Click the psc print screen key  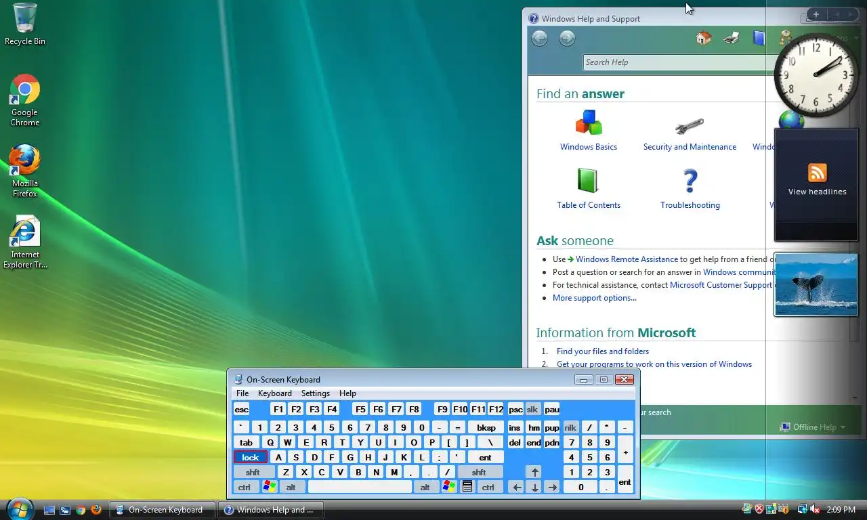[515, 409]
